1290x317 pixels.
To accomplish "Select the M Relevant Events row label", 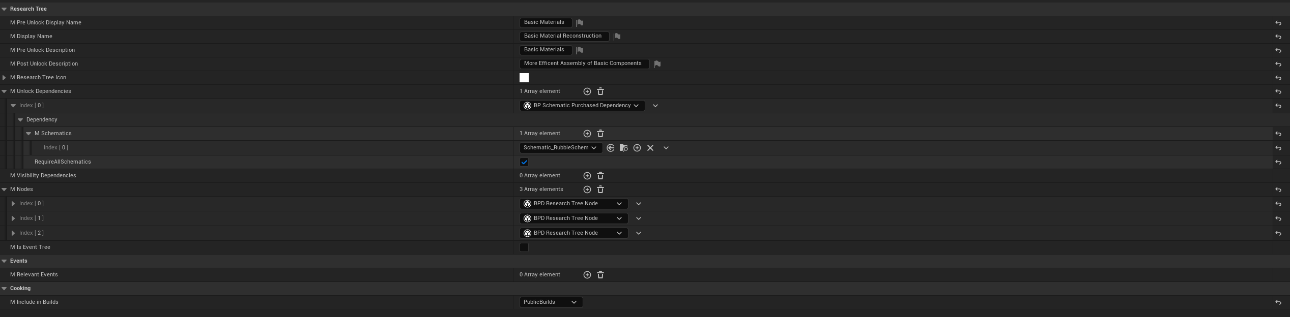I will 34,275.
